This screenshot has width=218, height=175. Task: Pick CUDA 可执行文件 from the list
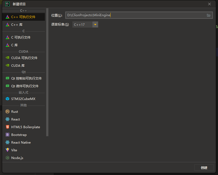click(24, 58)
